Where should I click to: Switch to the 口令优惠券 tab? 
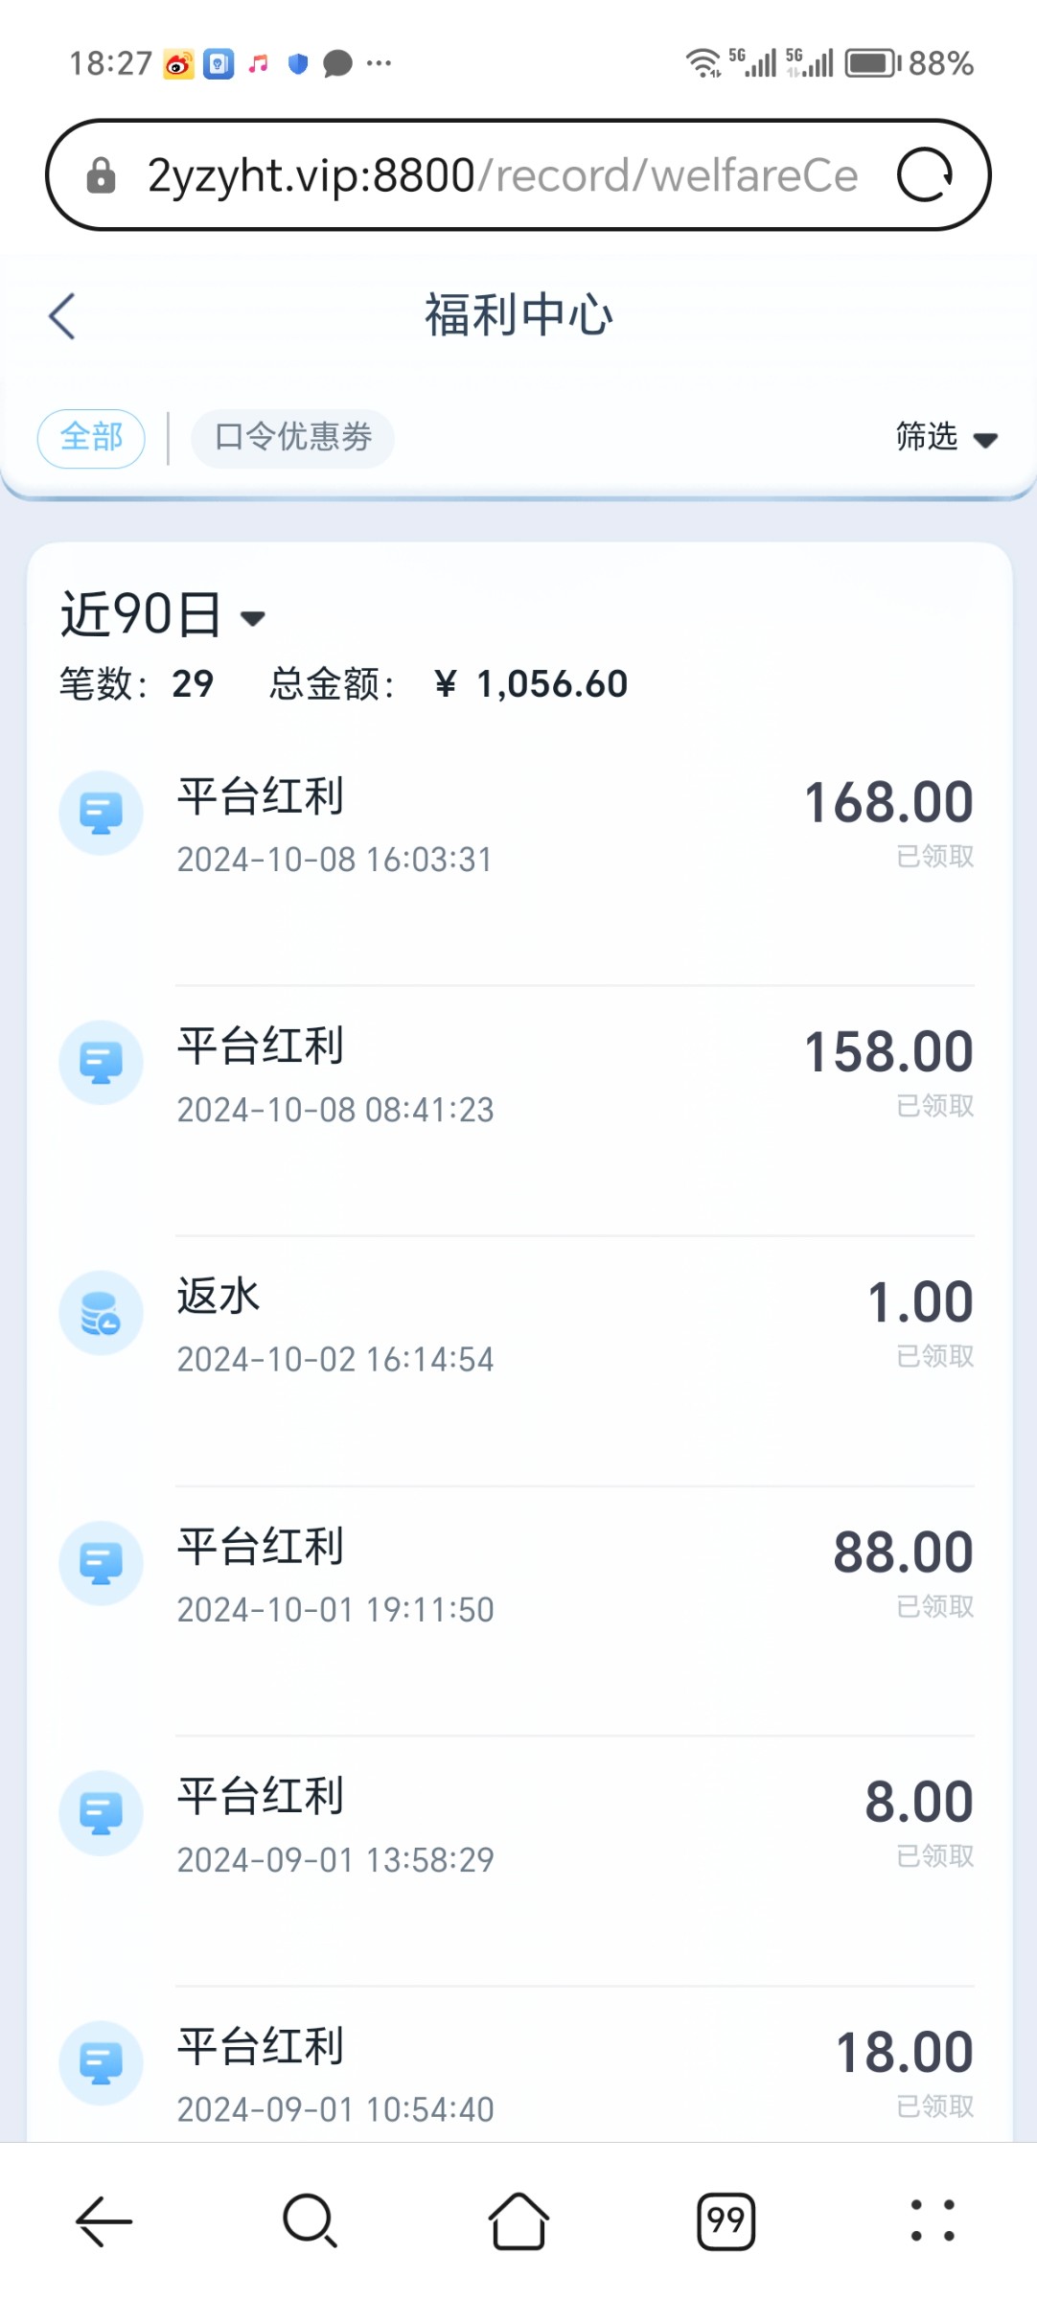coord(292,438)
